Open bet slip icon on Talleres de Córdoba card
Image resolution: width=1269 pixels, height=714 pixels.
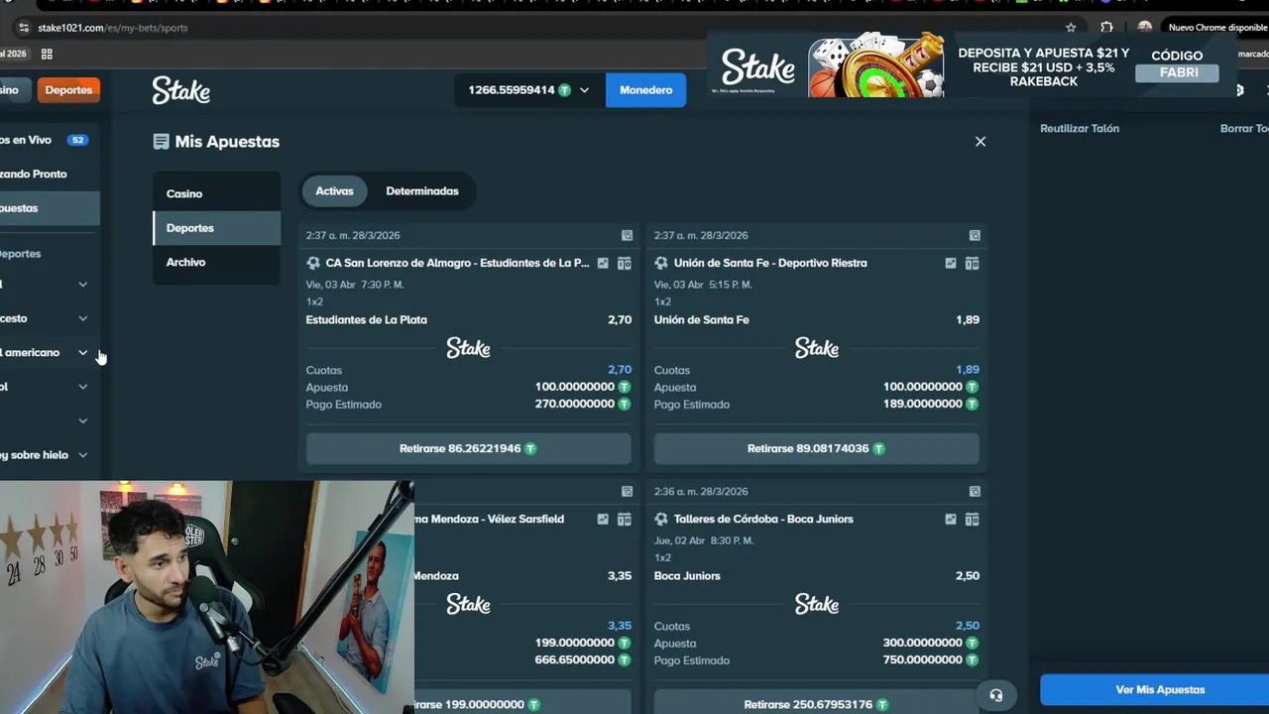[x=975, y=492]
